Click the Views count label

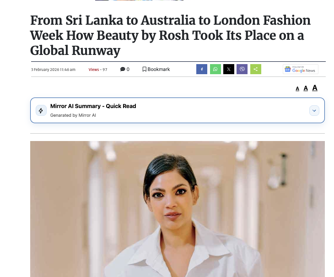[x=98, y=70]
